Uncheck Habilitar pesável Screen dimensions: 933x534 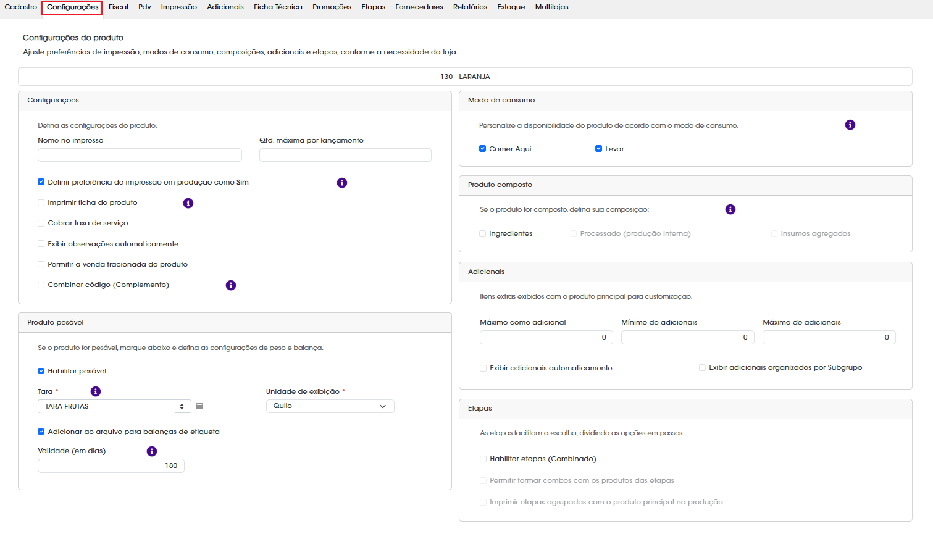41,371
